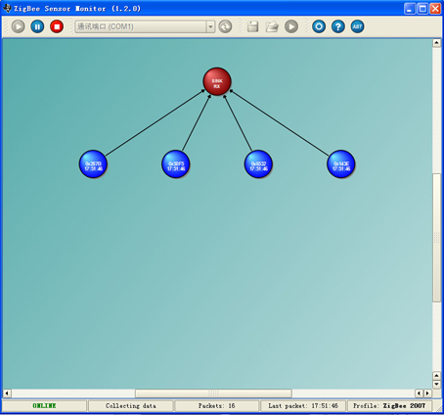Screen dimensions: 444x415
Task: Click the horizontal scrollbar thumb
Action: click(x=213, y=393)
